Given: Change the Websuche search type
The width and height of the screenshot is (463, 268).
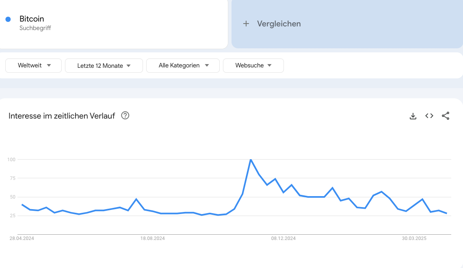Looking at the screenshot, I should point(253,65).
